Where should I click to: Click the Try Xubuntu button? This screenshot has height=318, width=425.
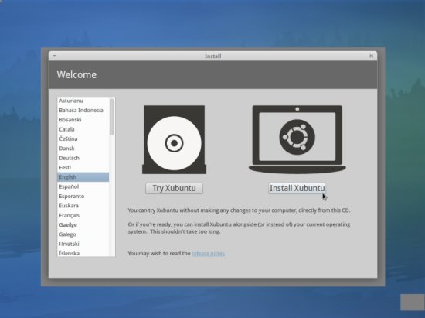pyautogui.click(x=174, y=188)
